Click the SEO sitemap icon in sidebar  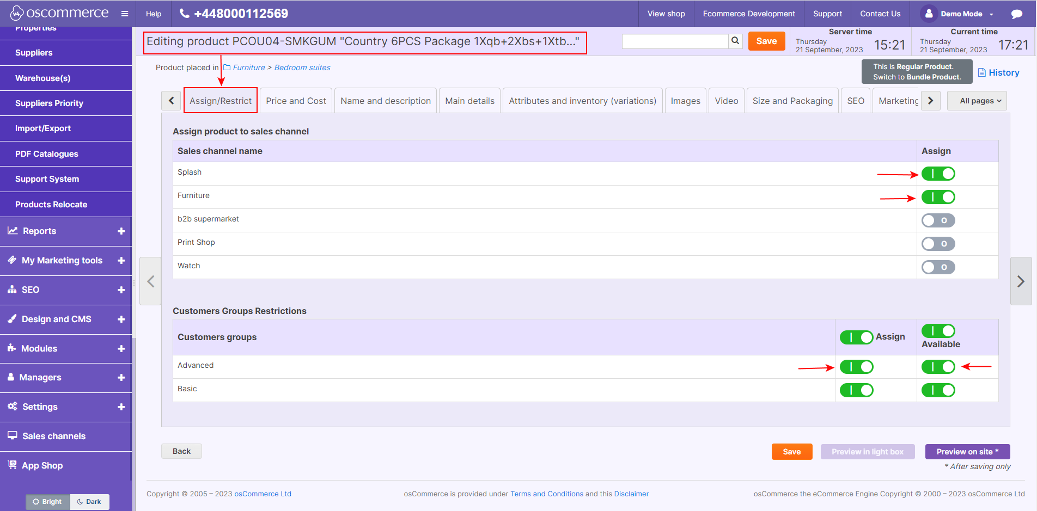[x=12, y=290]
